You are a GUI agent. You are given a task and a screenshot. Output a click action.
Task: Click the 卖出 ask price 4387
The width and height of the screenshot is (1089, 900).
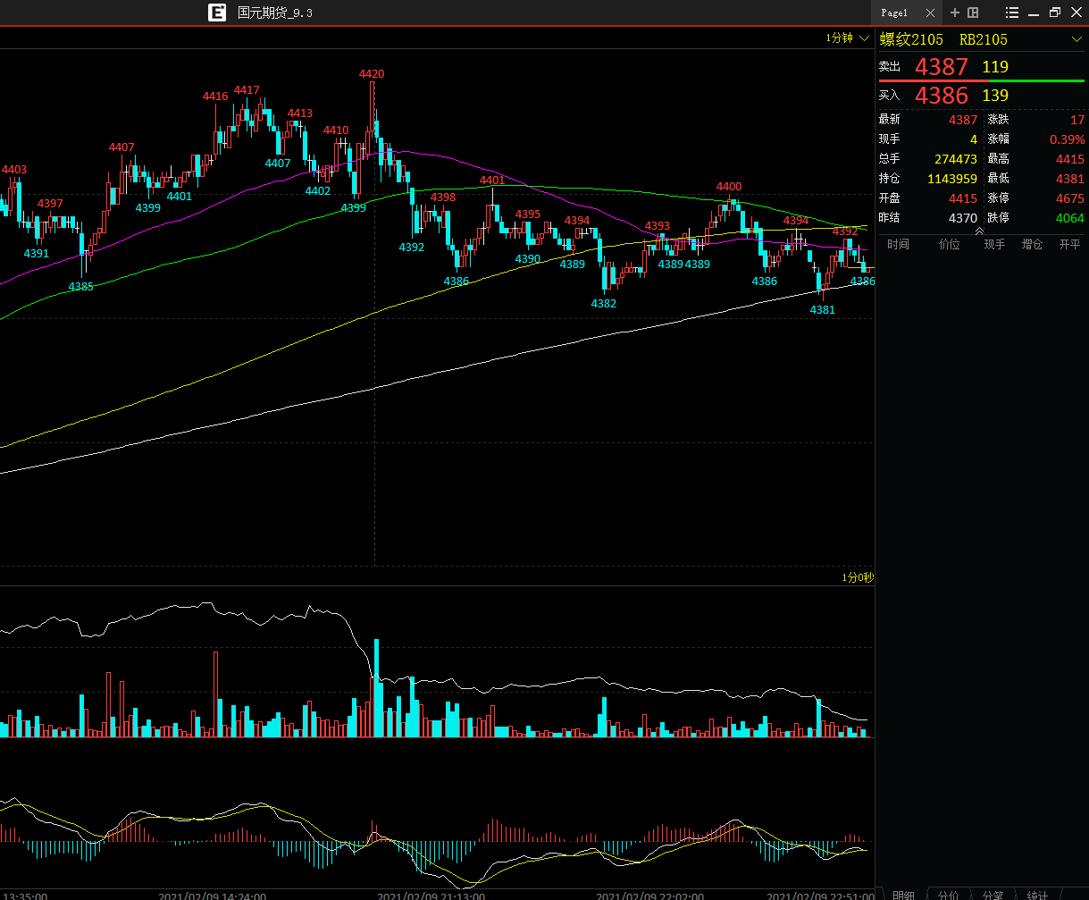pos(942,67)
